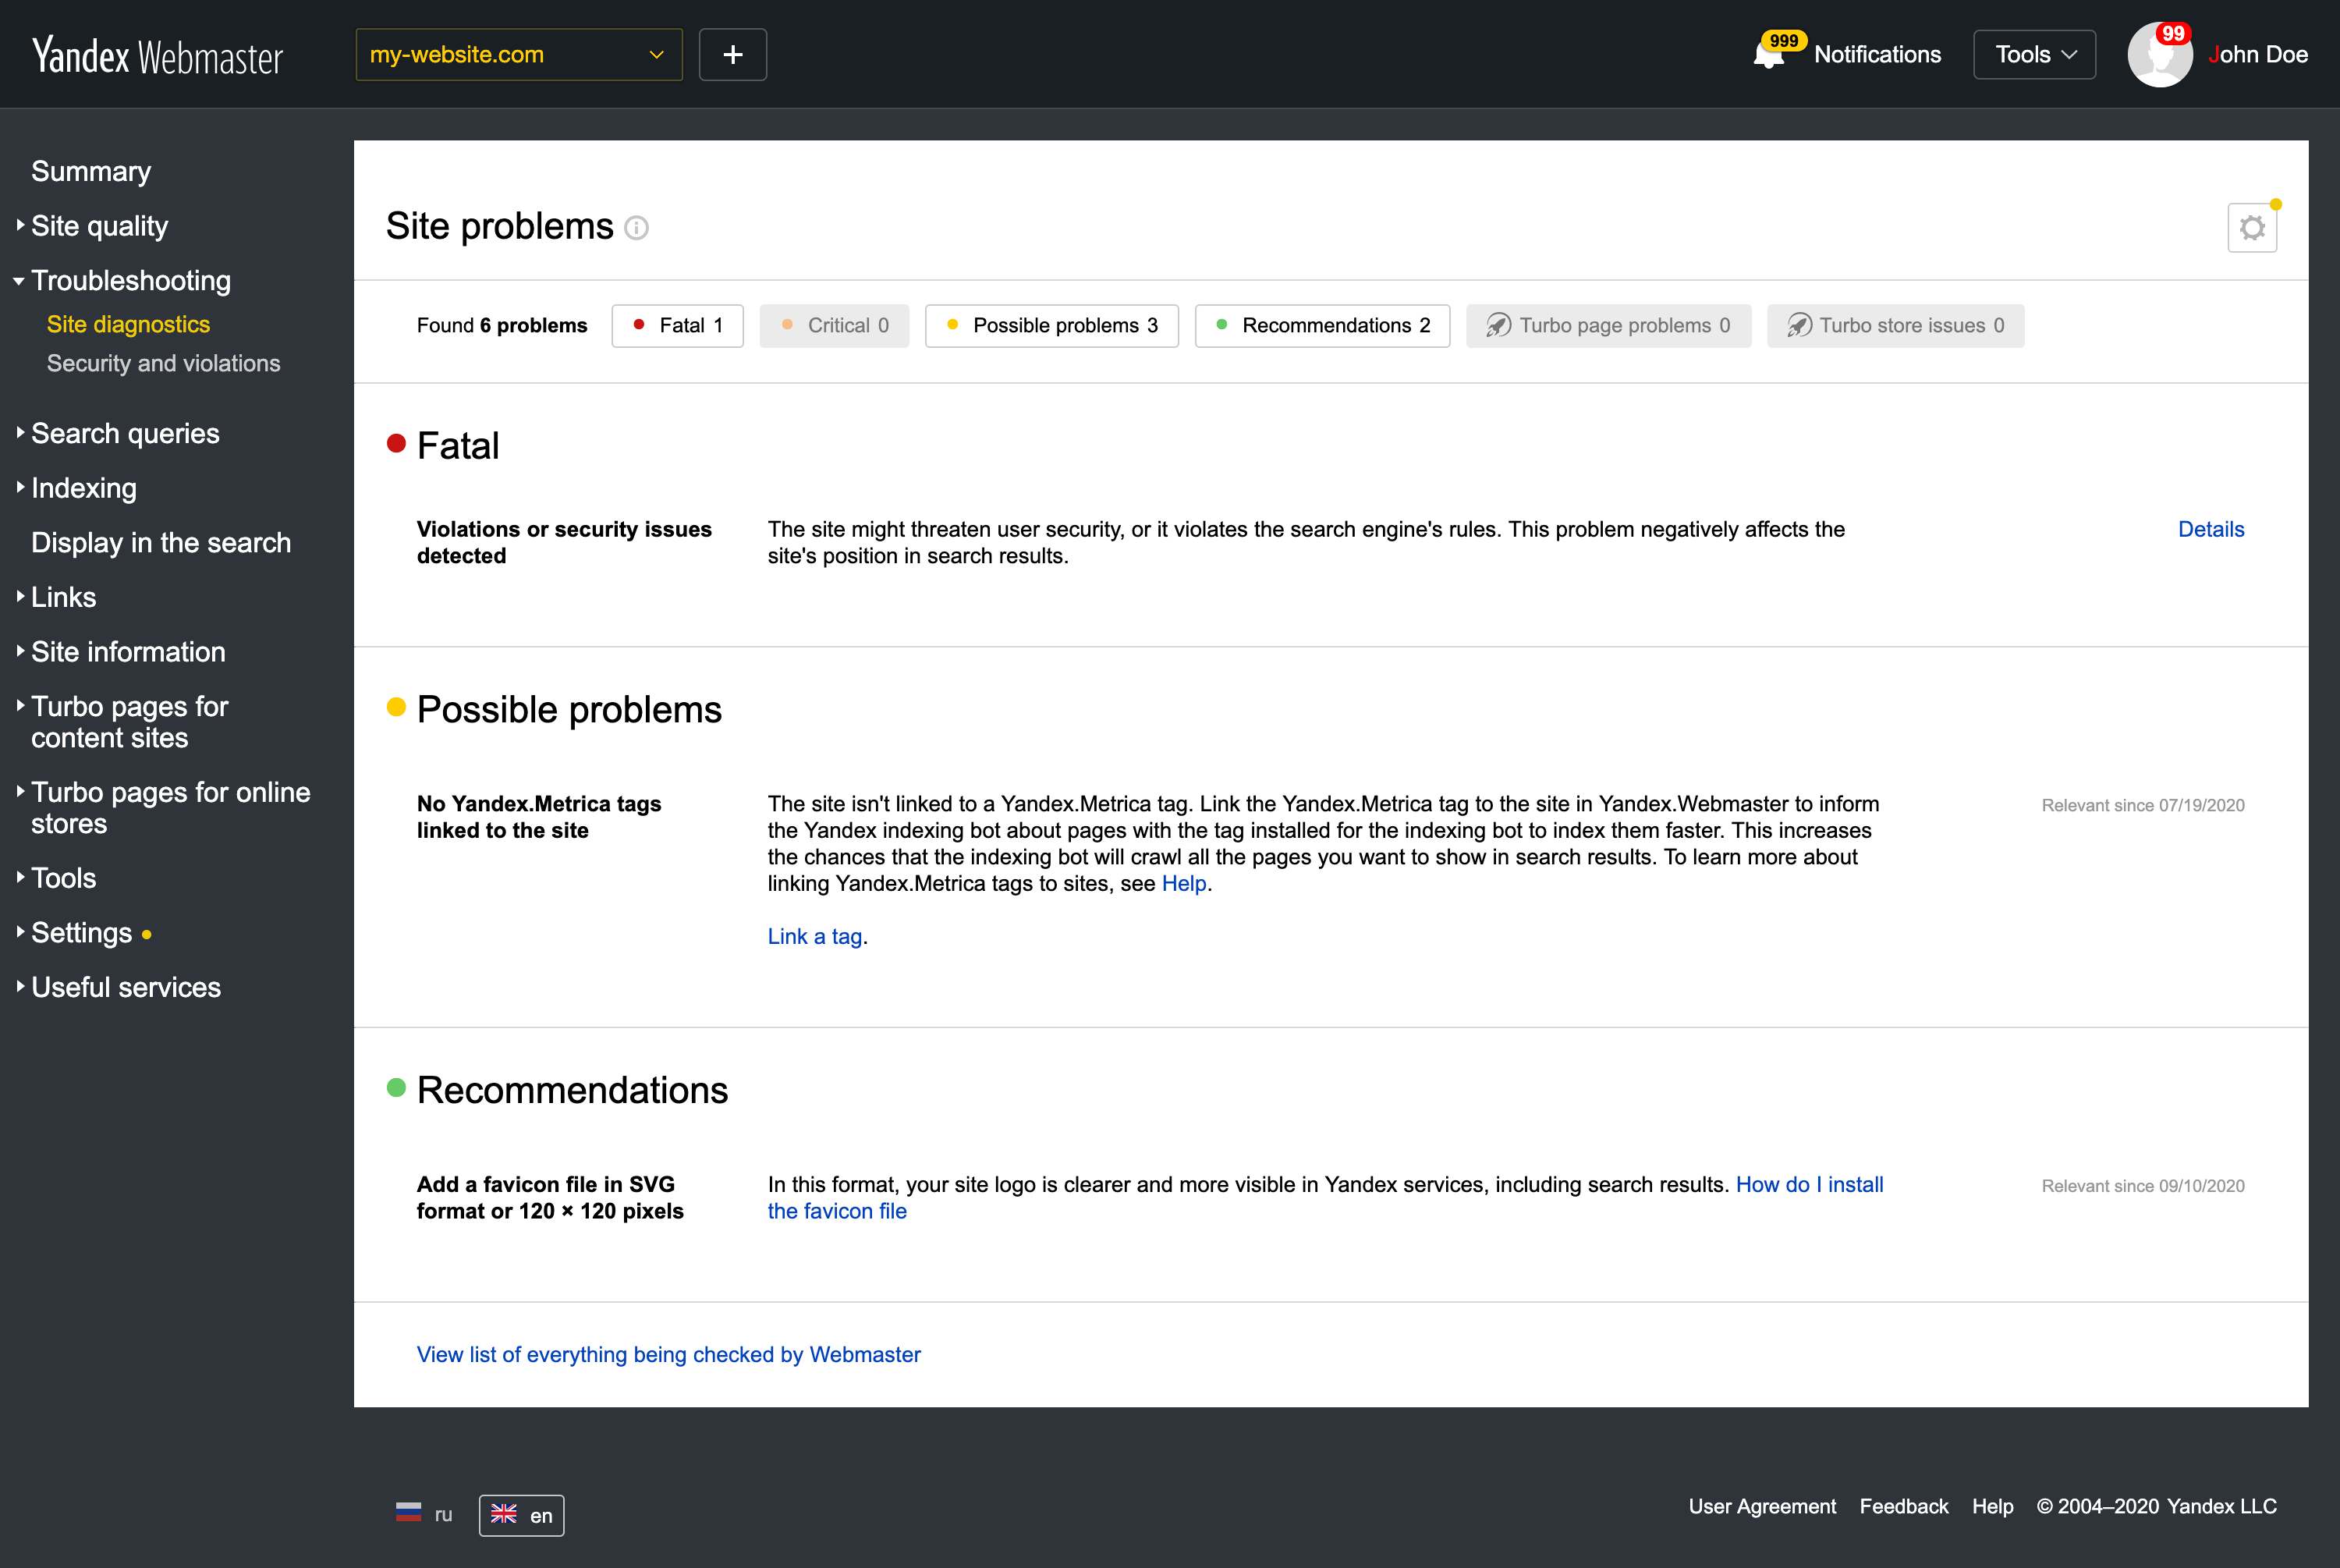
Task: Expand the Indexing sidebar section
Action: [x=84, y=488]
